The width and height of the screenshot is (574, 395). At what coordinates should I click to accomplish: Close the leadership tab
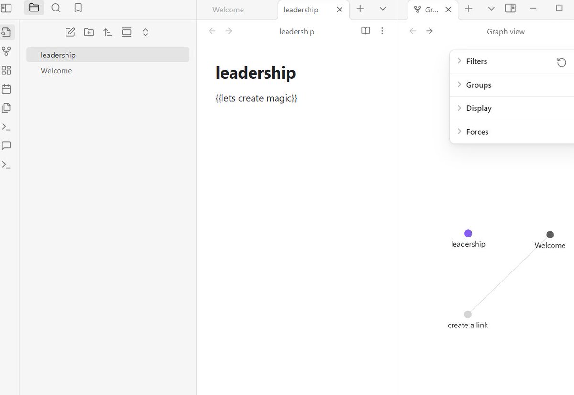coord(339,10)
